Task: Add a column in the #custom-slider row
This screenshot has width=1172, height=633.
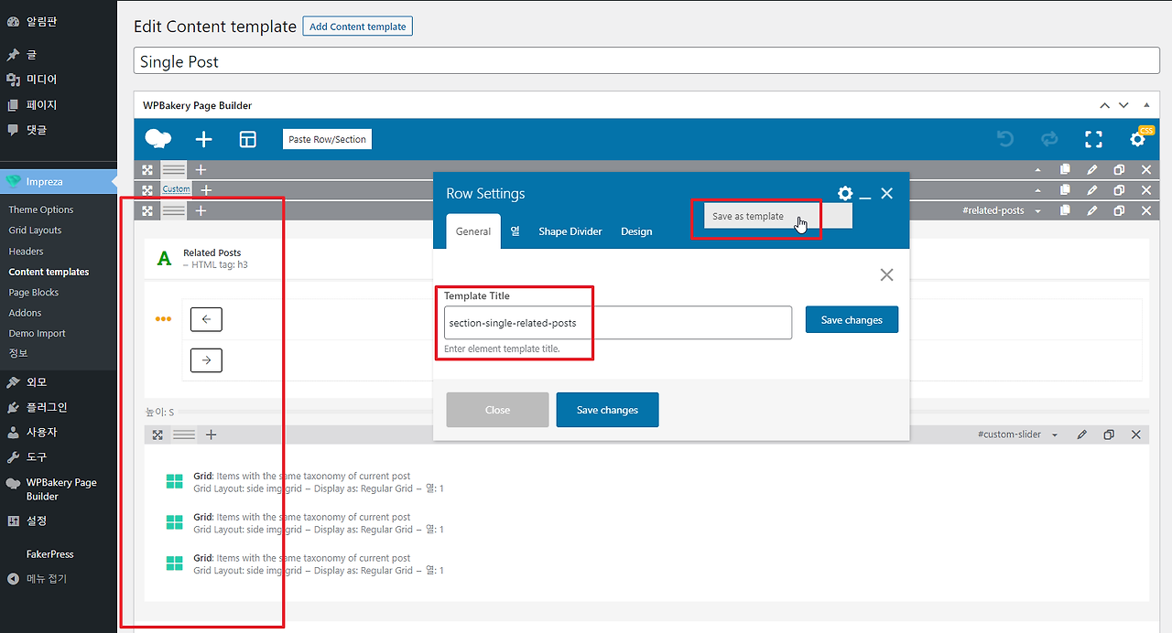Action: (x=211, y=435)
